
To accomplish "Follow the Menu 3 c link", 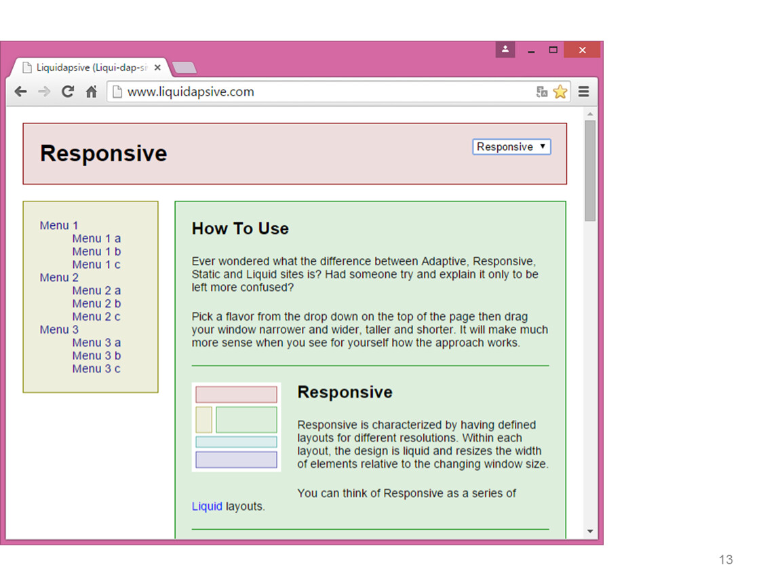I will [96, 369].
